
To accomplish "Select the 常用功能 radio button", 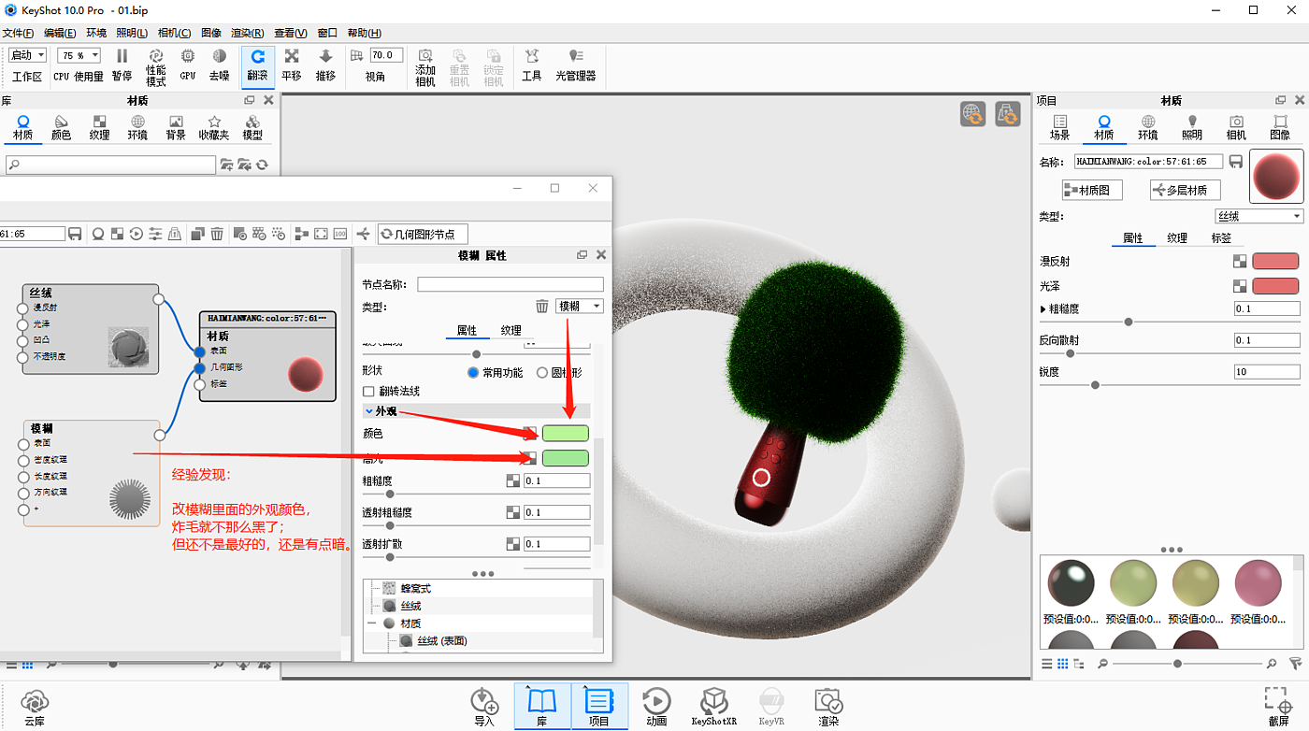I will (473, 373).
